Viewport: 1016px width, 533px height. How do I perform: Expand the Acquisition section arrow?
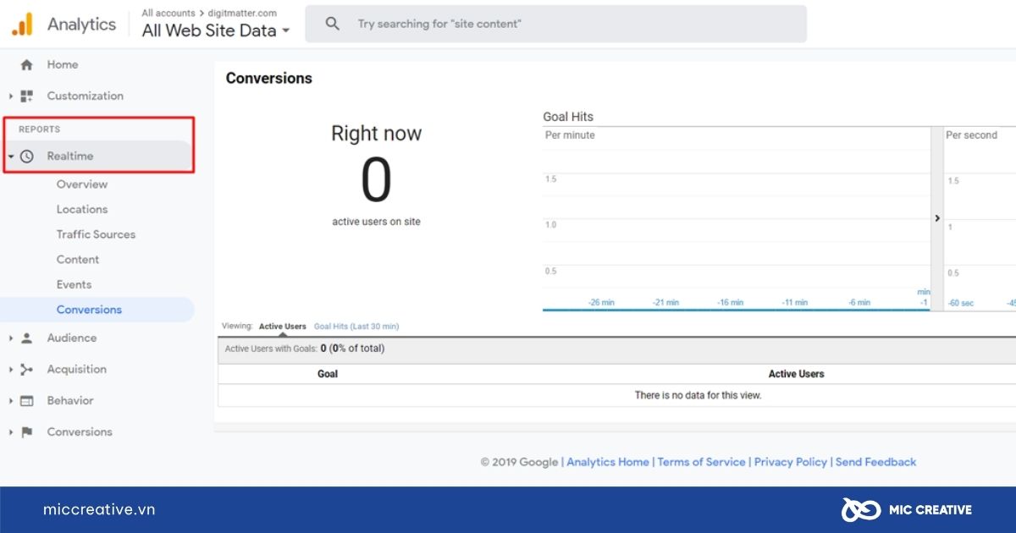pos(11,370)
